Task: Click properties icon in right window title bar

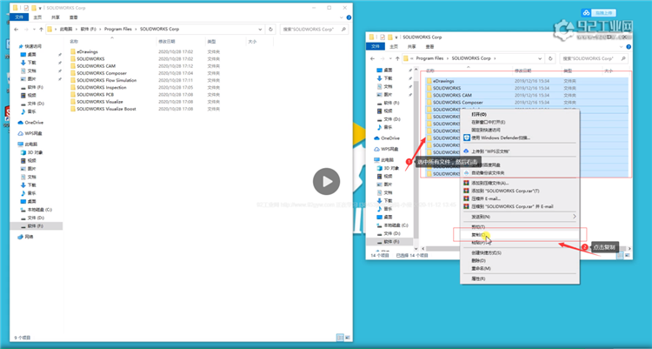Action: pos(383,37)
